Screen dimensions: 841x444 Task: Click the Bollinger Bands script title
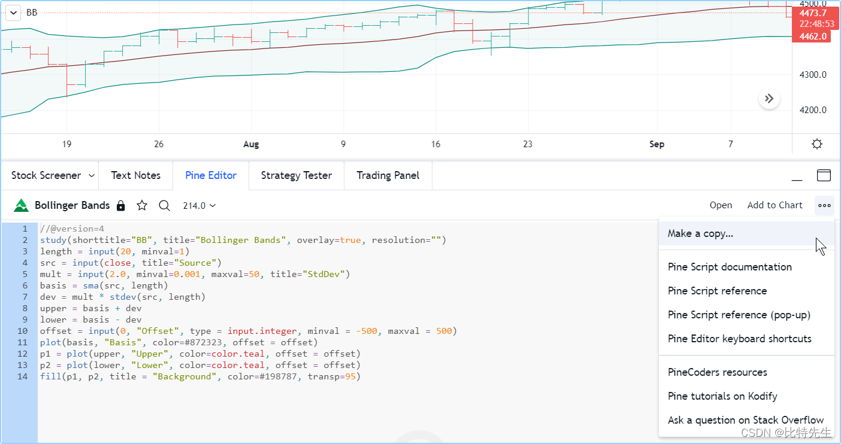[72, 205]
